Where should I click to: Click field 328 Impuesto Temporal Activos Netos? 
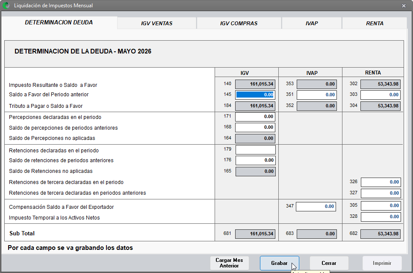point(381,217)
